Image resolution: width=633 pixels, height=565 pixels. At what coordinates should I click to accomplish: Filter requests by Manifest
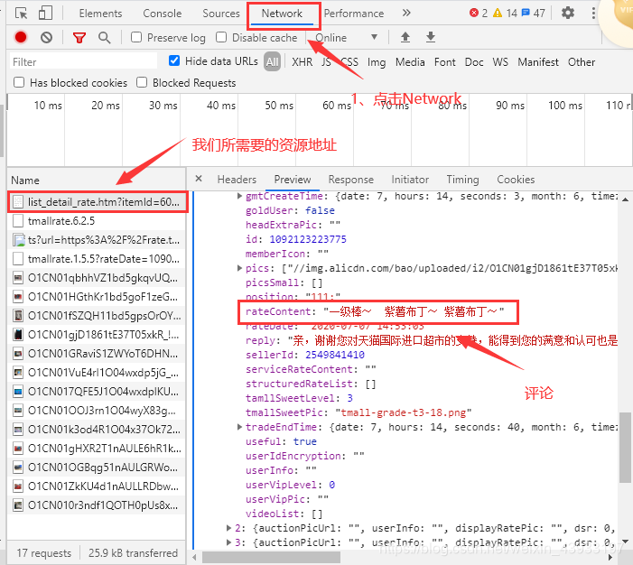pyautogui.click(x=538, y=61)
